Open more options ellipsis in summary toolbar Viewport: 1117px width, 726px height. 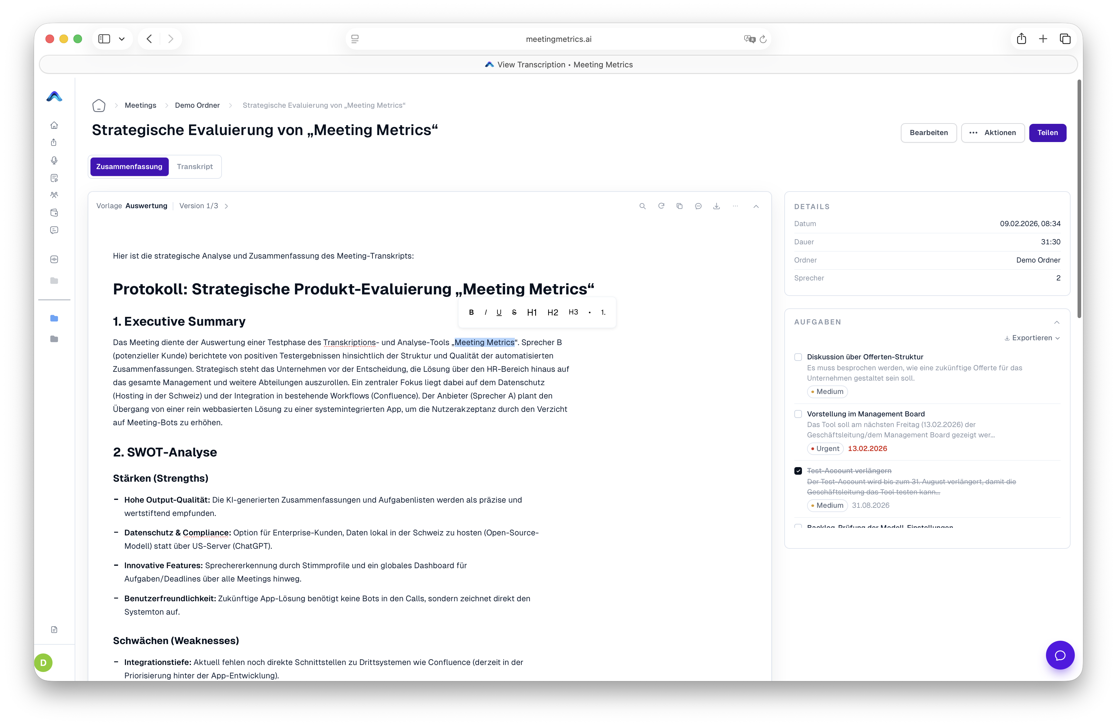(735, 206)
